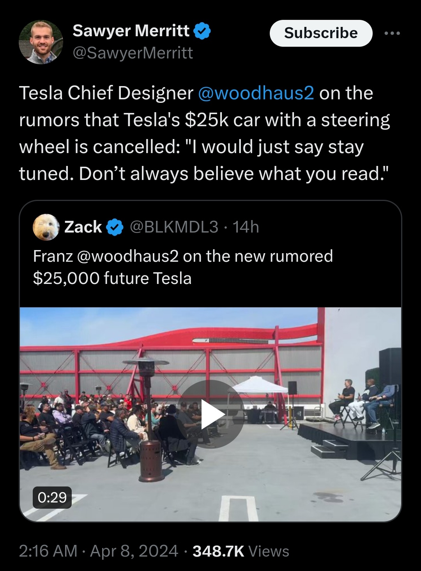Viewport: 421px width, 571px height.
Task: Open the @woodhaus2 mention in main tweet
Action: pos(256,93)
